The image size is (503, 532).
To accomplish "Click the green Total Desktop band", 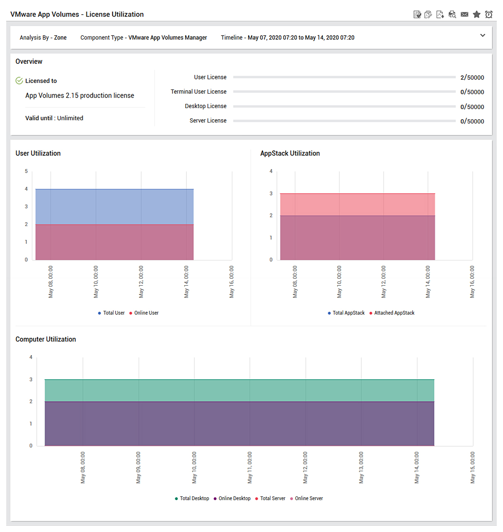I will pos(239,390).
